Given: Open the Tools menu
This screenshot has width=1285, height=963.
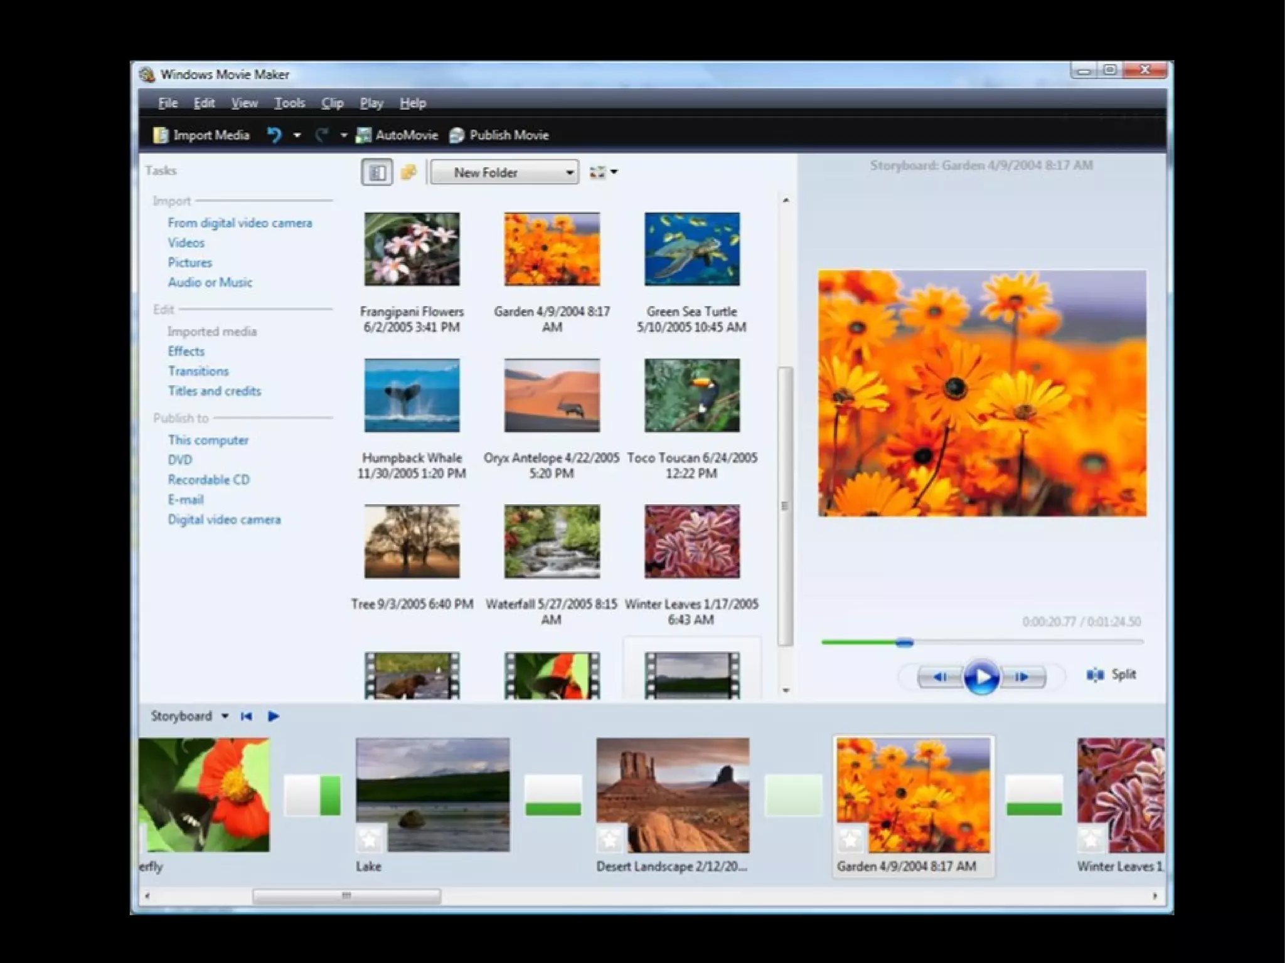Looking at the screenshot, I should (x=289, y=103).
